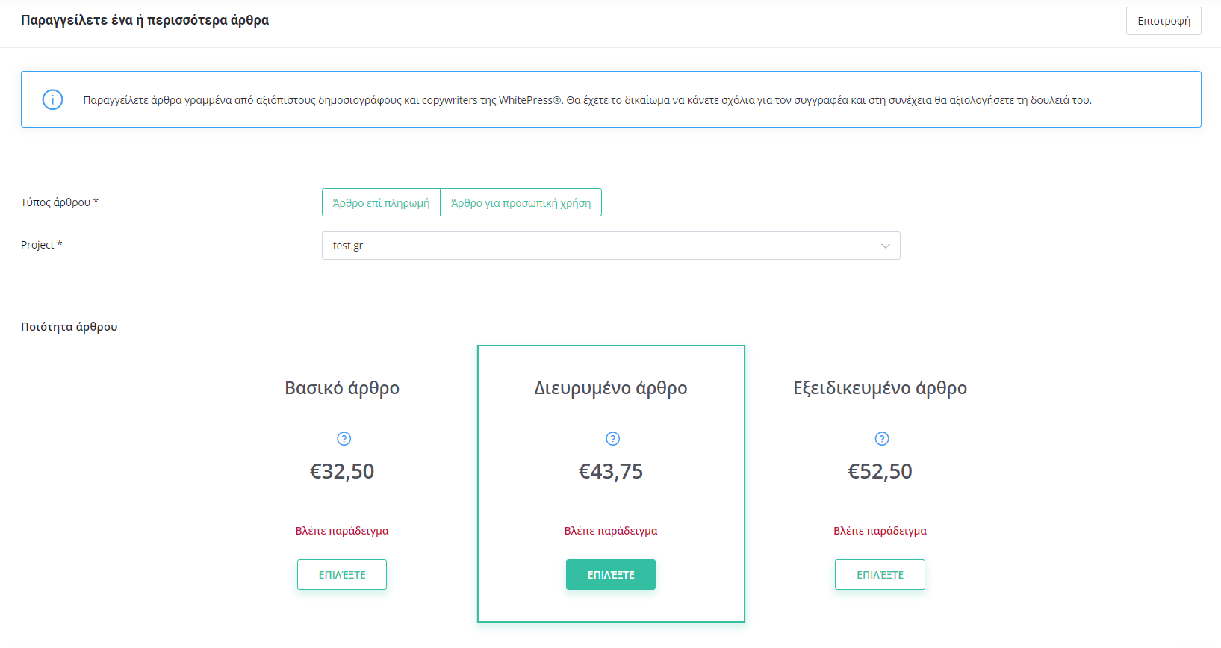Choose ΕΠΙΛΕΞΤΕ for the Εξειδικευμένο άρθρο
The width and height of the screenshot is (1221, 648).
880,575
